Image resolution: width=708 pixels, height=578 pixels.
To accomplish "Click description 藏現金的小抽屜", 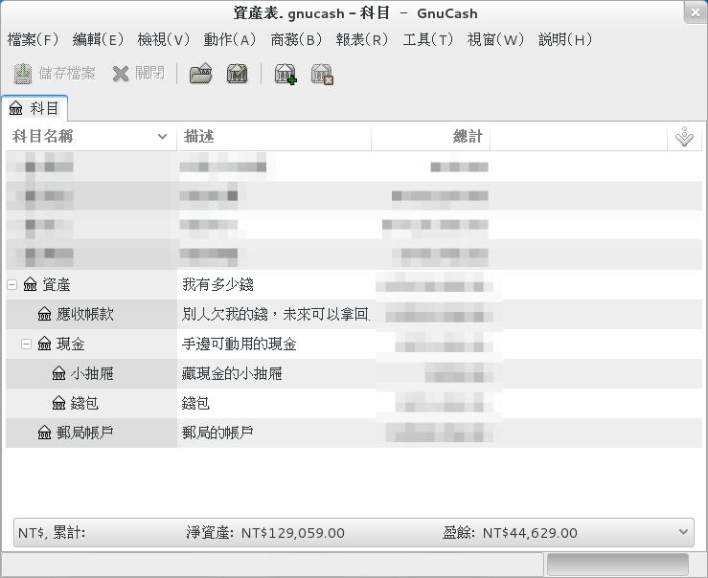I will point(232,373).
